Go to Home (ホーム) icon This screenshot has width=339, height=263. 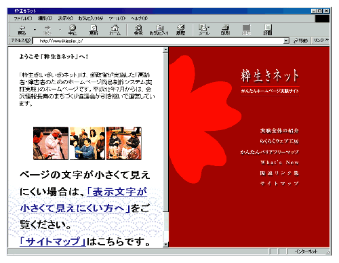point(115,30)
